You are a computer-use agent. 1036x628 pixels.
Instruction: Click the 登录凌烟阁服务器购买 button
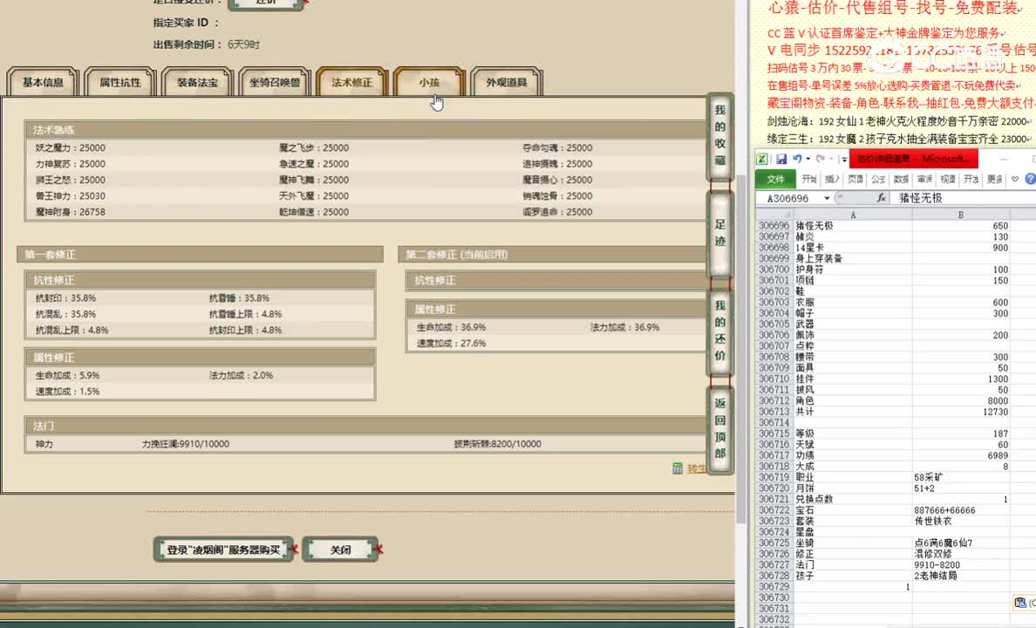(x=224, y=549)
